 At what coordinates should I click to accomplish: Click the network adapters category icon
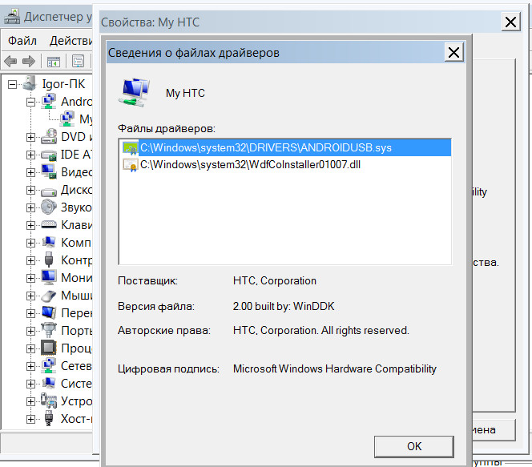pyautogui.click(x=49, y=365)
